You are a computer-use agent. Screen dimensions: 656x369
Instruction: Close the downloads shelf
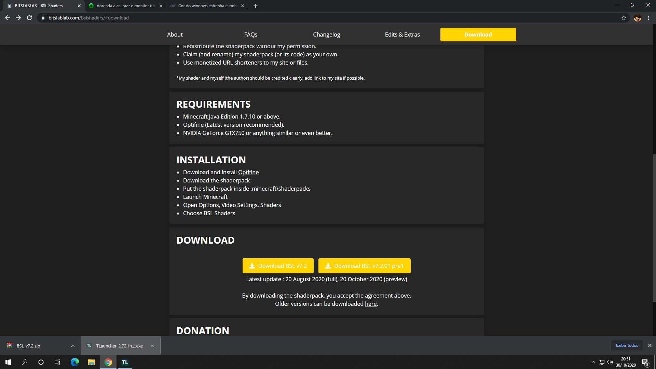tap(650, 345)
